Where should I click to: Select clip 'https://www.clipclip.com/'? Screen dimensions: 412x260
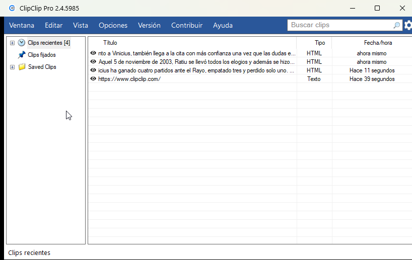pos(129,79)
